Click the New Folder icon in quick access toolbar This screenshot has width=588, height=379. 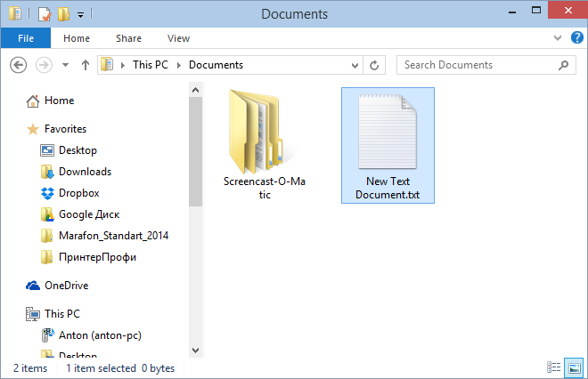(x=63, y=14)
